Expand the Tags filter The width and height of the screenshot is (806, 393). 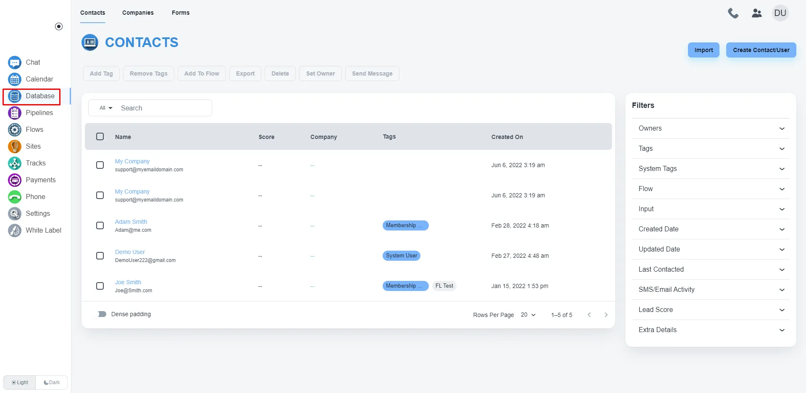711,149
